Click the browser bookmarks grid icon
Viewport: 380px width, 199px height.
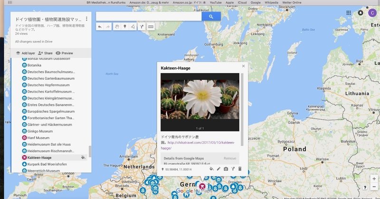(x=10, y=2)
